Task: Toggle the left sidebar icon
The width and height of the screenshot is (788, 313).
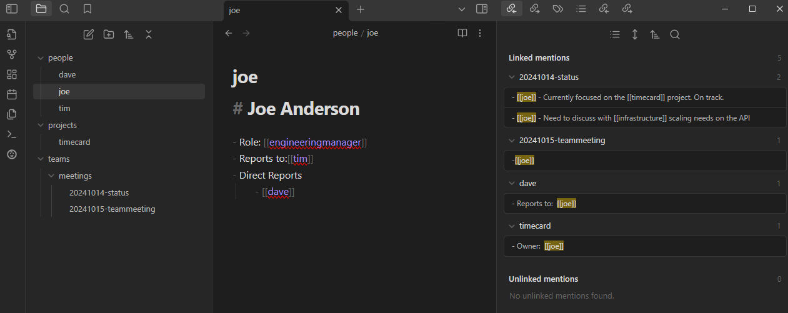Action: [x=12, y=9]
